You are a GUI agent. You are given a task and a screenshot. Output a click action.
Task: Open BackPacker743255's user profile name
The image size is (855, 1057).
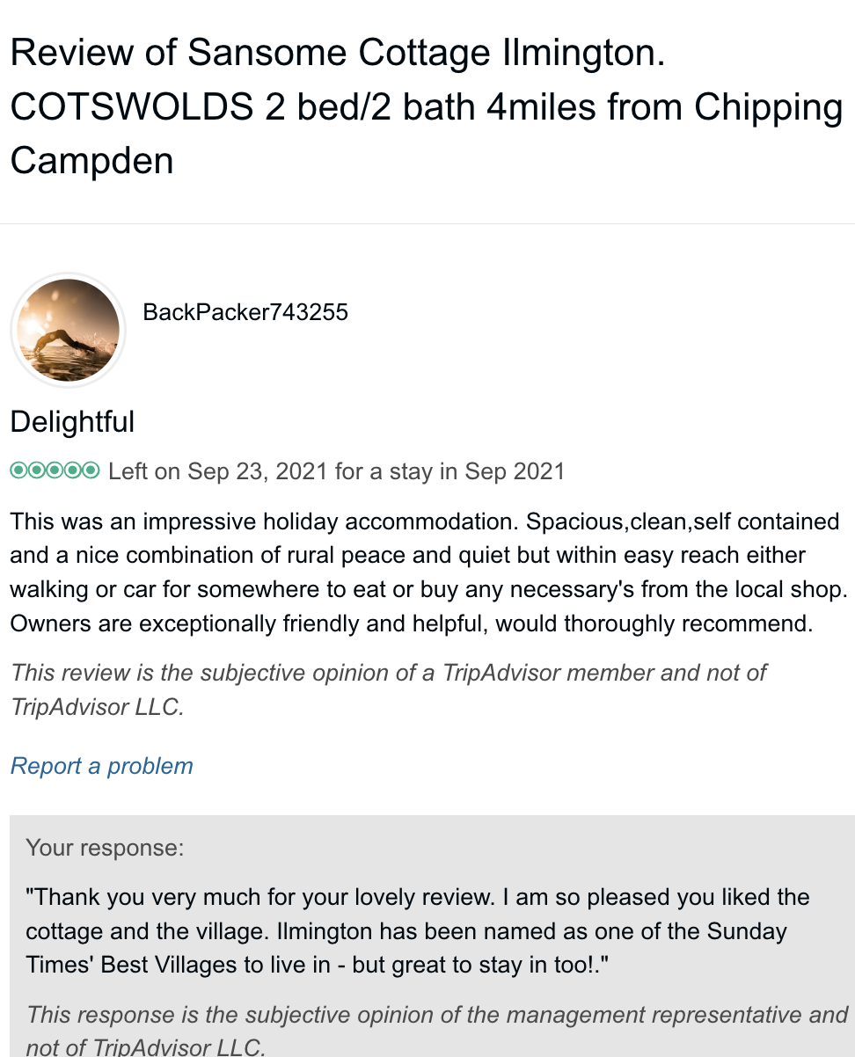tap(245, 312)
